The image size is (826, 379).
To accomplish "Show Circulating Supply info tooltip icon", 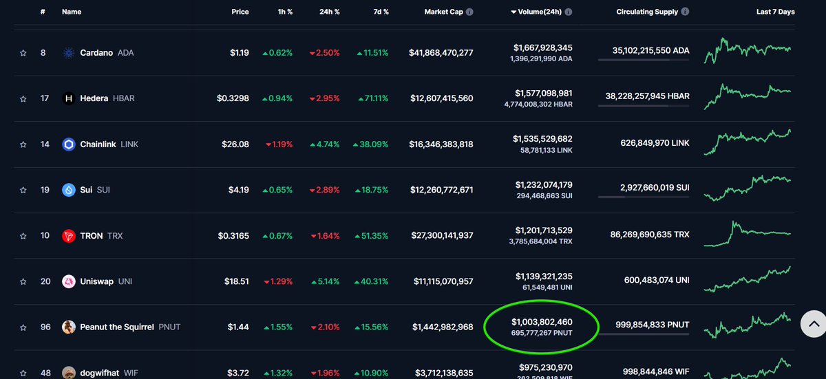I will coord(686,12).
